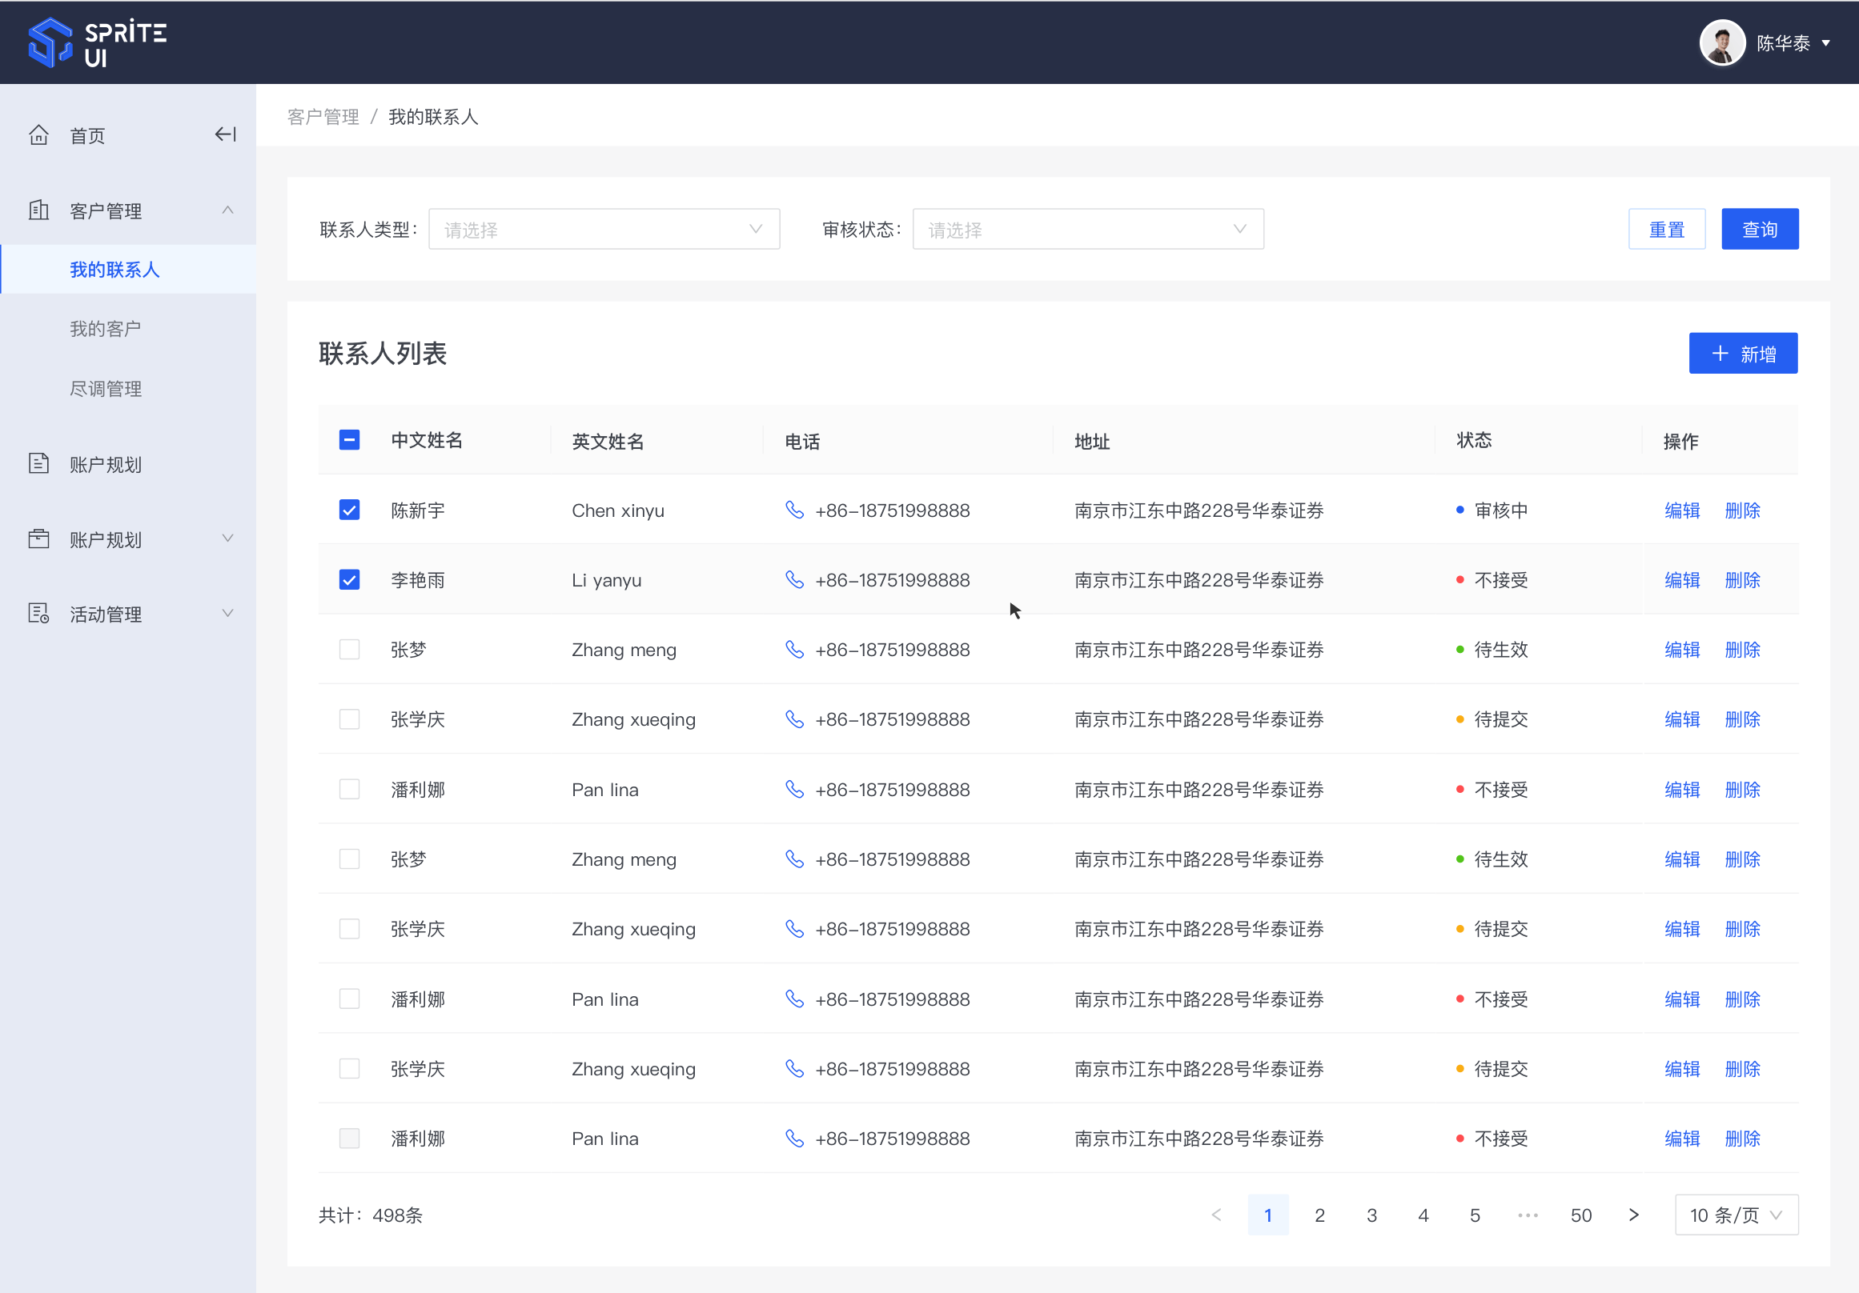Image resolution: width=1859 pixels, height=1293 pixels.
Task: Click the pagination ellipsis to jump pages
Action: tap(1527, 1215)
